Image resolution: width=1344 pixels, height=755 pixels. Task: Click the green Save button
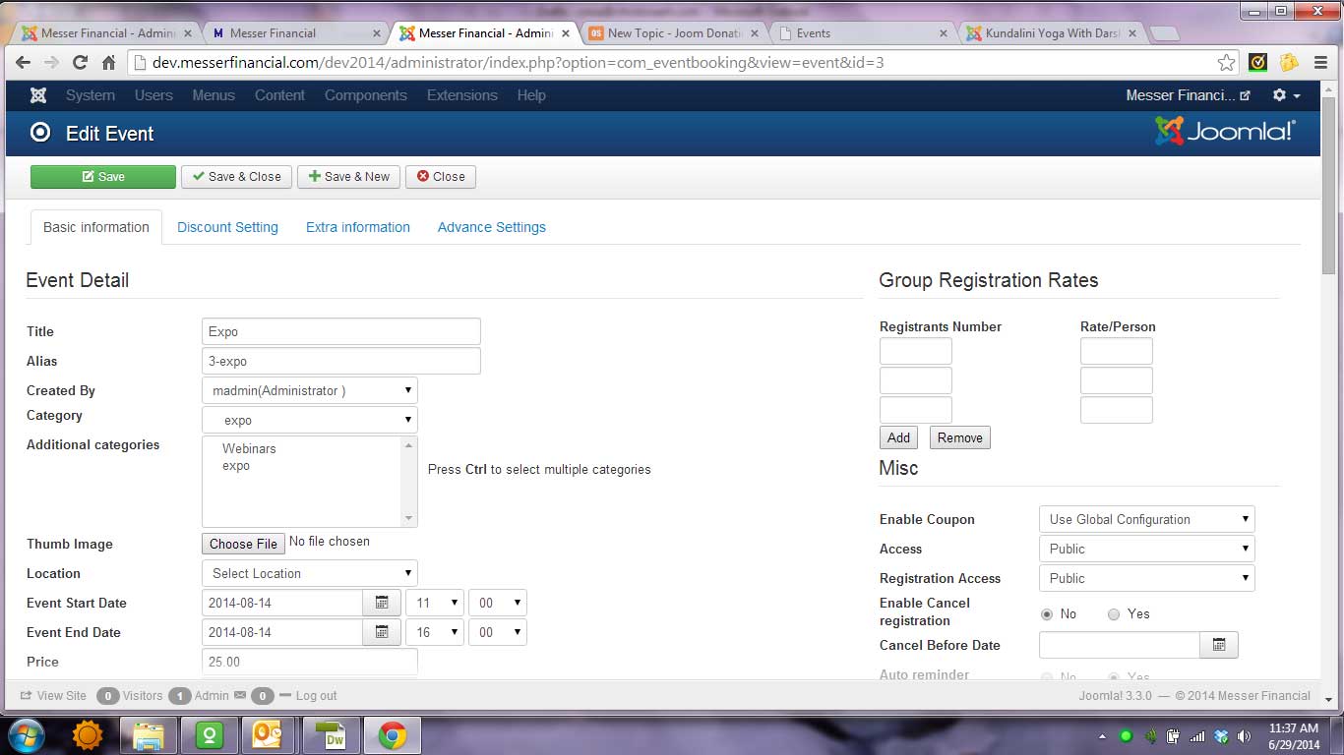103,177
